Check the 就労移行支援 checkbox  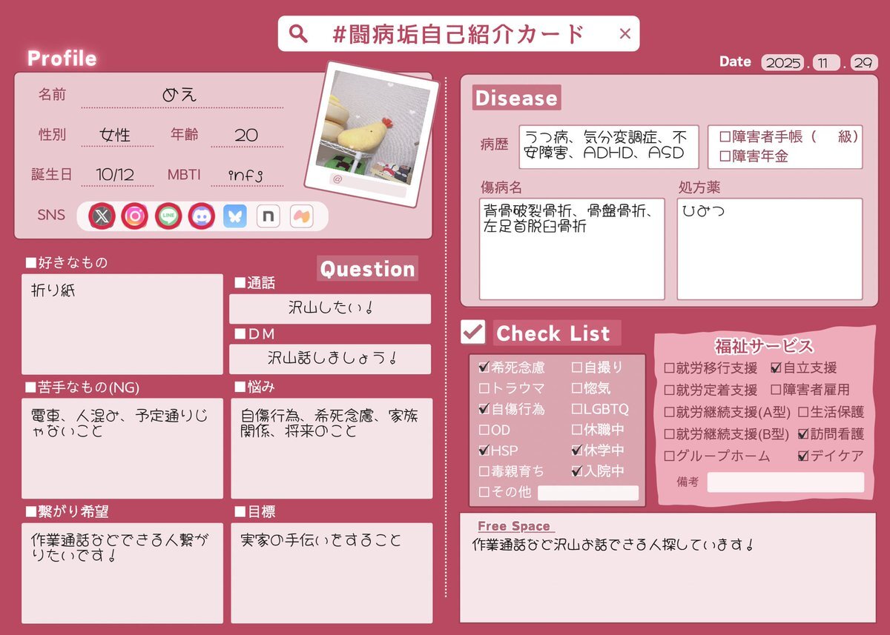(x=669, y=368)
